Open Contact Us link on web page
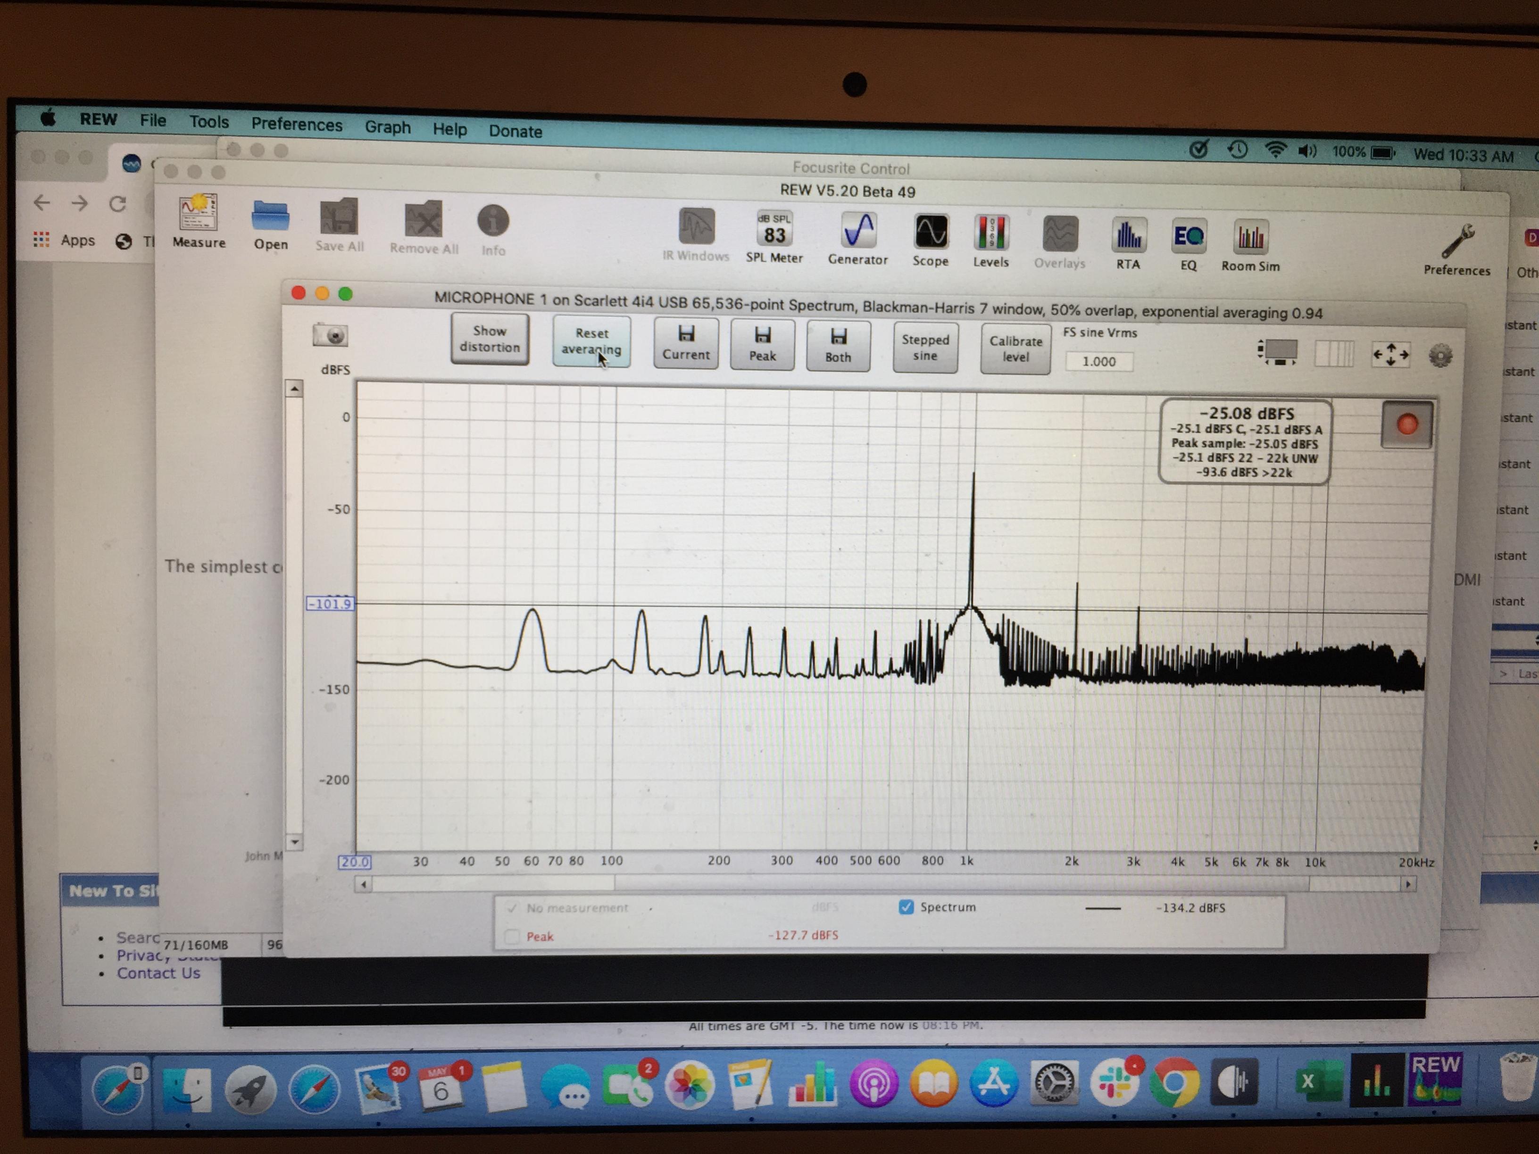The height and width of the screenshot is (1154, 1539). [x=158, y=973]
